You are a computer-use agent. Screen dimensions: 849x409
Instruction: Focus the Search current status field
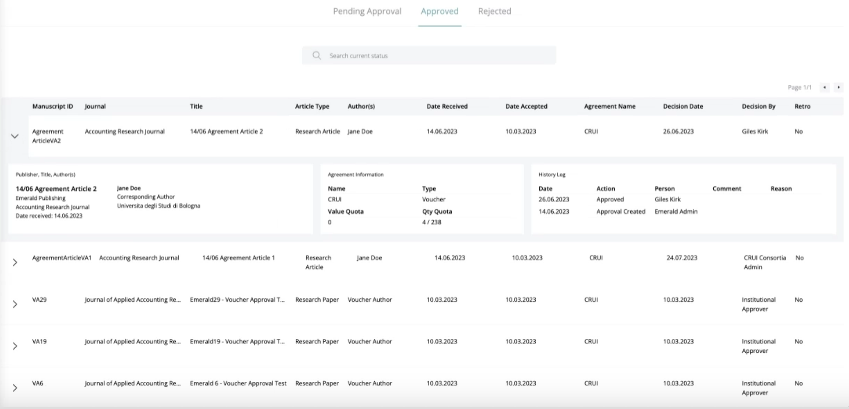click(438, 56)
